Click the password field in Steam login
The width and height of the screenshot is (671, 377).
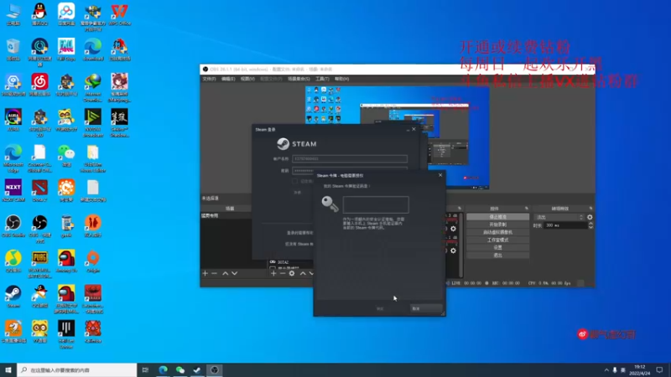(350, 170)
